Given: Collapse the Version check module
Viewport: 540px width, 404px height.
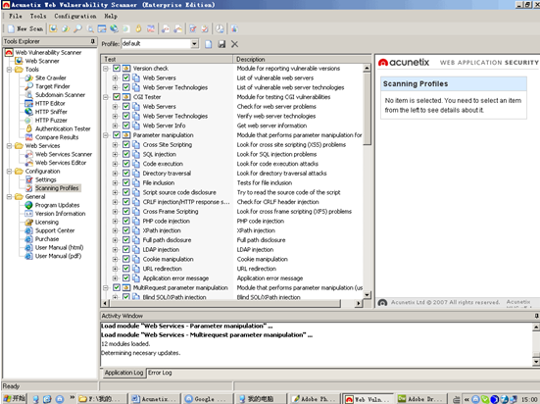Looking at the screenshot, I should [106, 69].
